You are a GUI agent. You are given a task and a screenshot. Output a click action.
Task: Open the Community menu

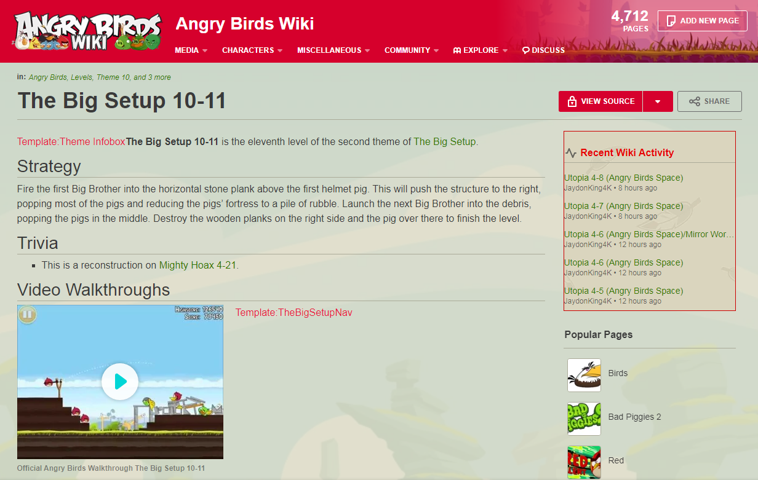tap(412, 50)
